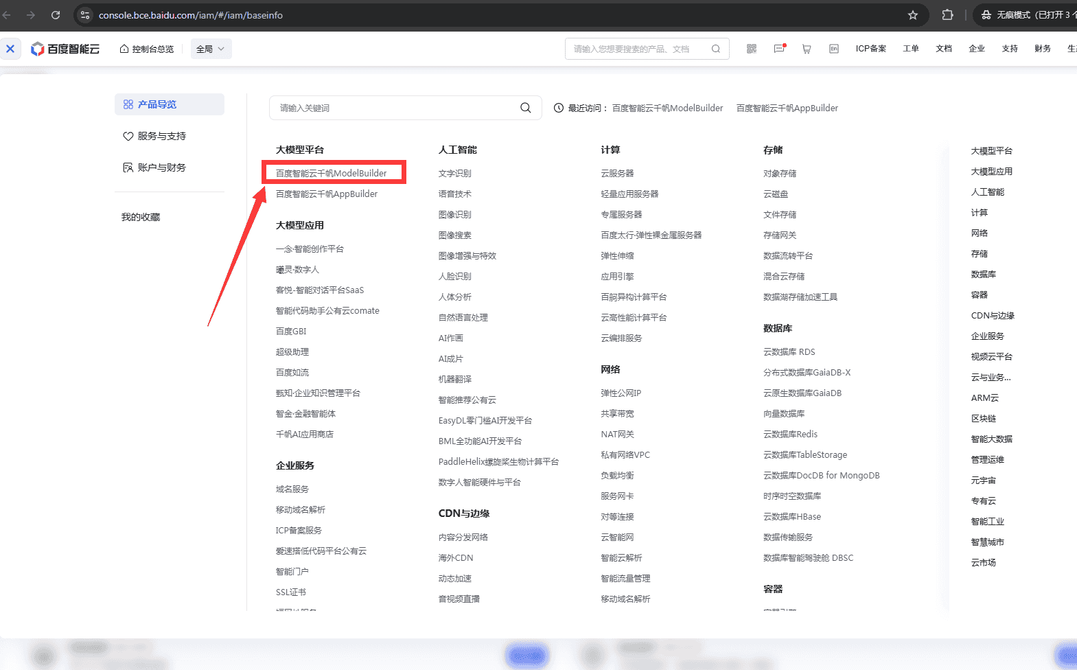
Task: Open ICP备案 in the header menu
Action: tap(871, 49)
